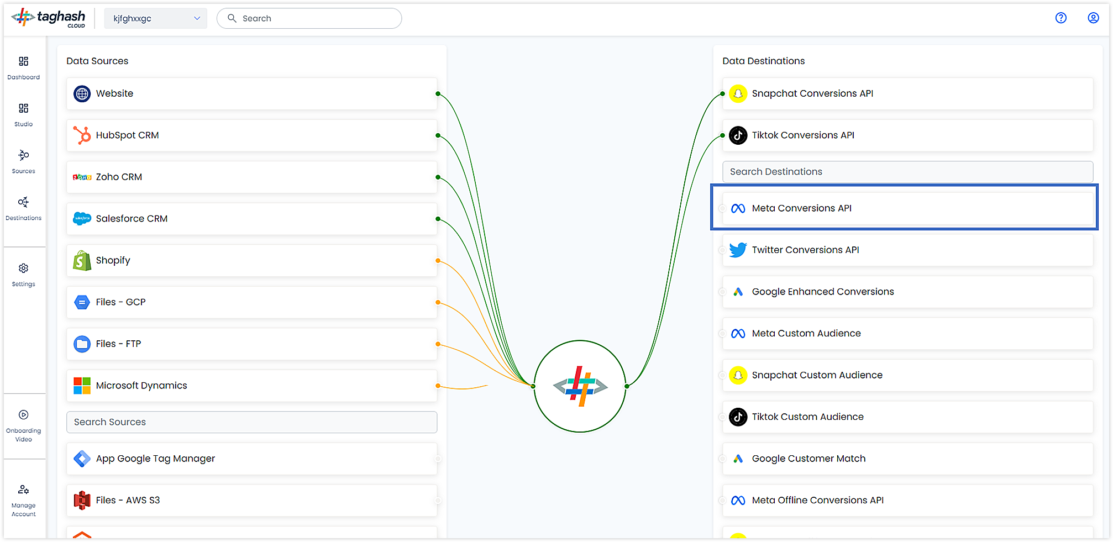This screenshot has width=1113, height=542.
Task: Open the help question mark icon
Action: (1060, 18)
